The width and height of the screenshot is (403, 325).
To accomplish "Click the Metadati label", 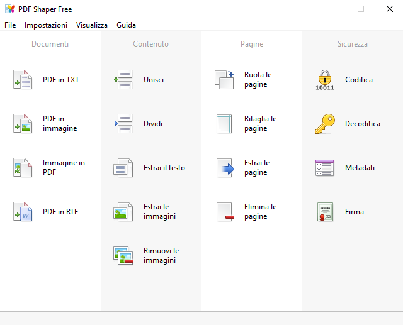I will click(x=360, y=167).
